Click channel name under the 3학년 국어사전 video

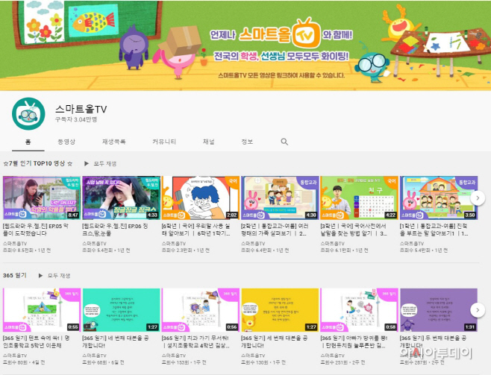click(333, 243)
